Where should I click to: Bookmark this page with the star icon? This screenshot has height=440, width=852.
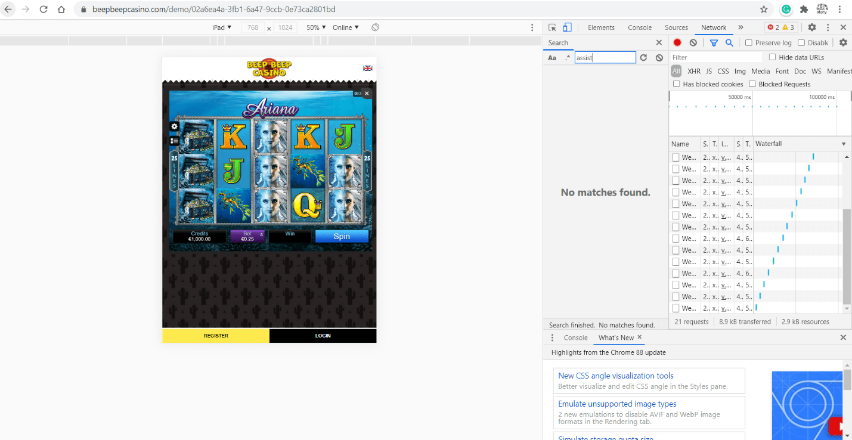pyautogui.click(x=764, y=10)
